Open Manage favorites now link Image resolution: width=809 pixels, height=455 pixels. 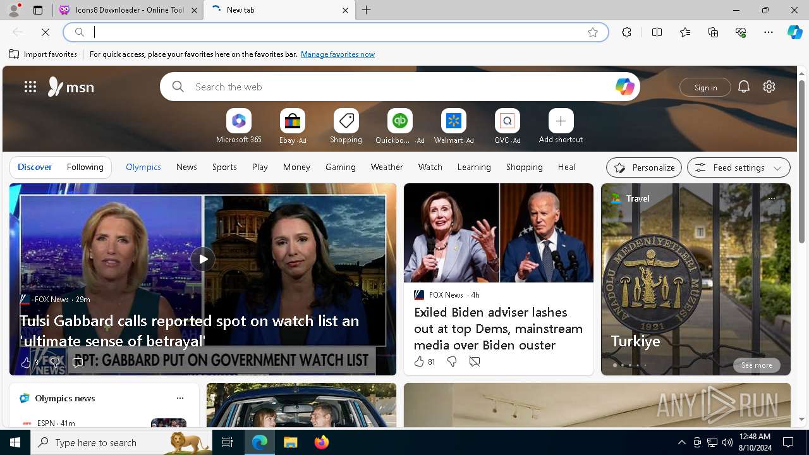click(338, 54)
